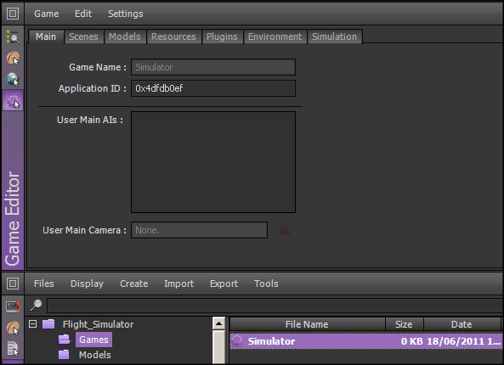Sort by File Name column header
Screen dimensions: 504x365
pyautogui.click(x=307, y=324)
